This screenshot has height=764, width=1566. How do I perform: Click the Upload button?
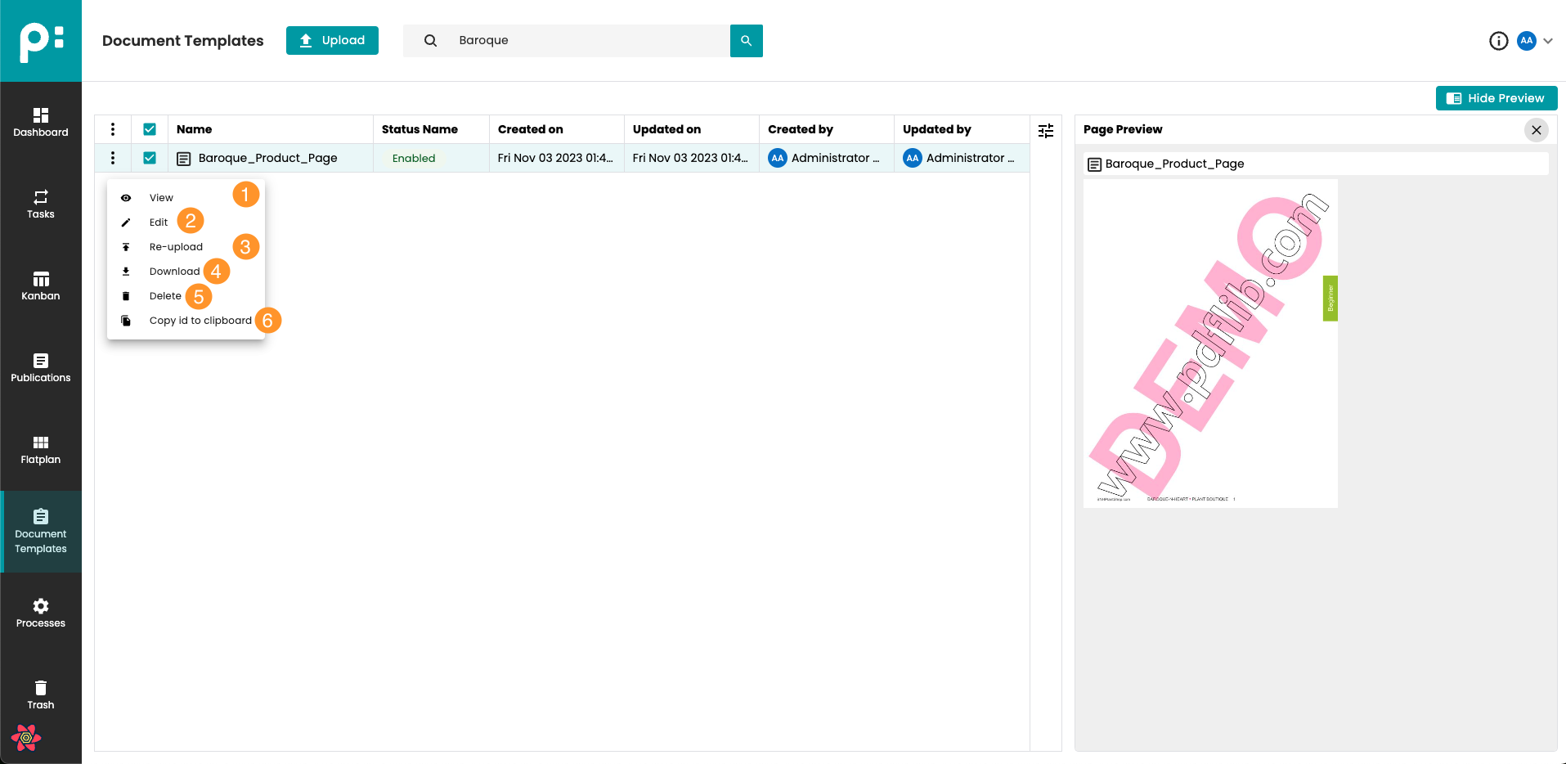click(x=332, y=41)
